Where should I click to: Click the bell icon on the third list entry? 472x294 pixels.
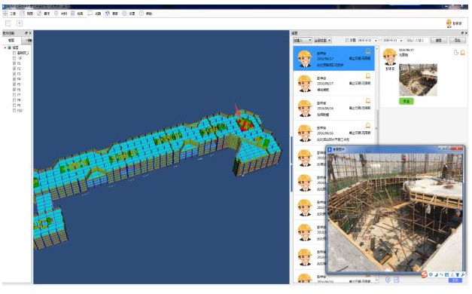click(x=368, y=100)
